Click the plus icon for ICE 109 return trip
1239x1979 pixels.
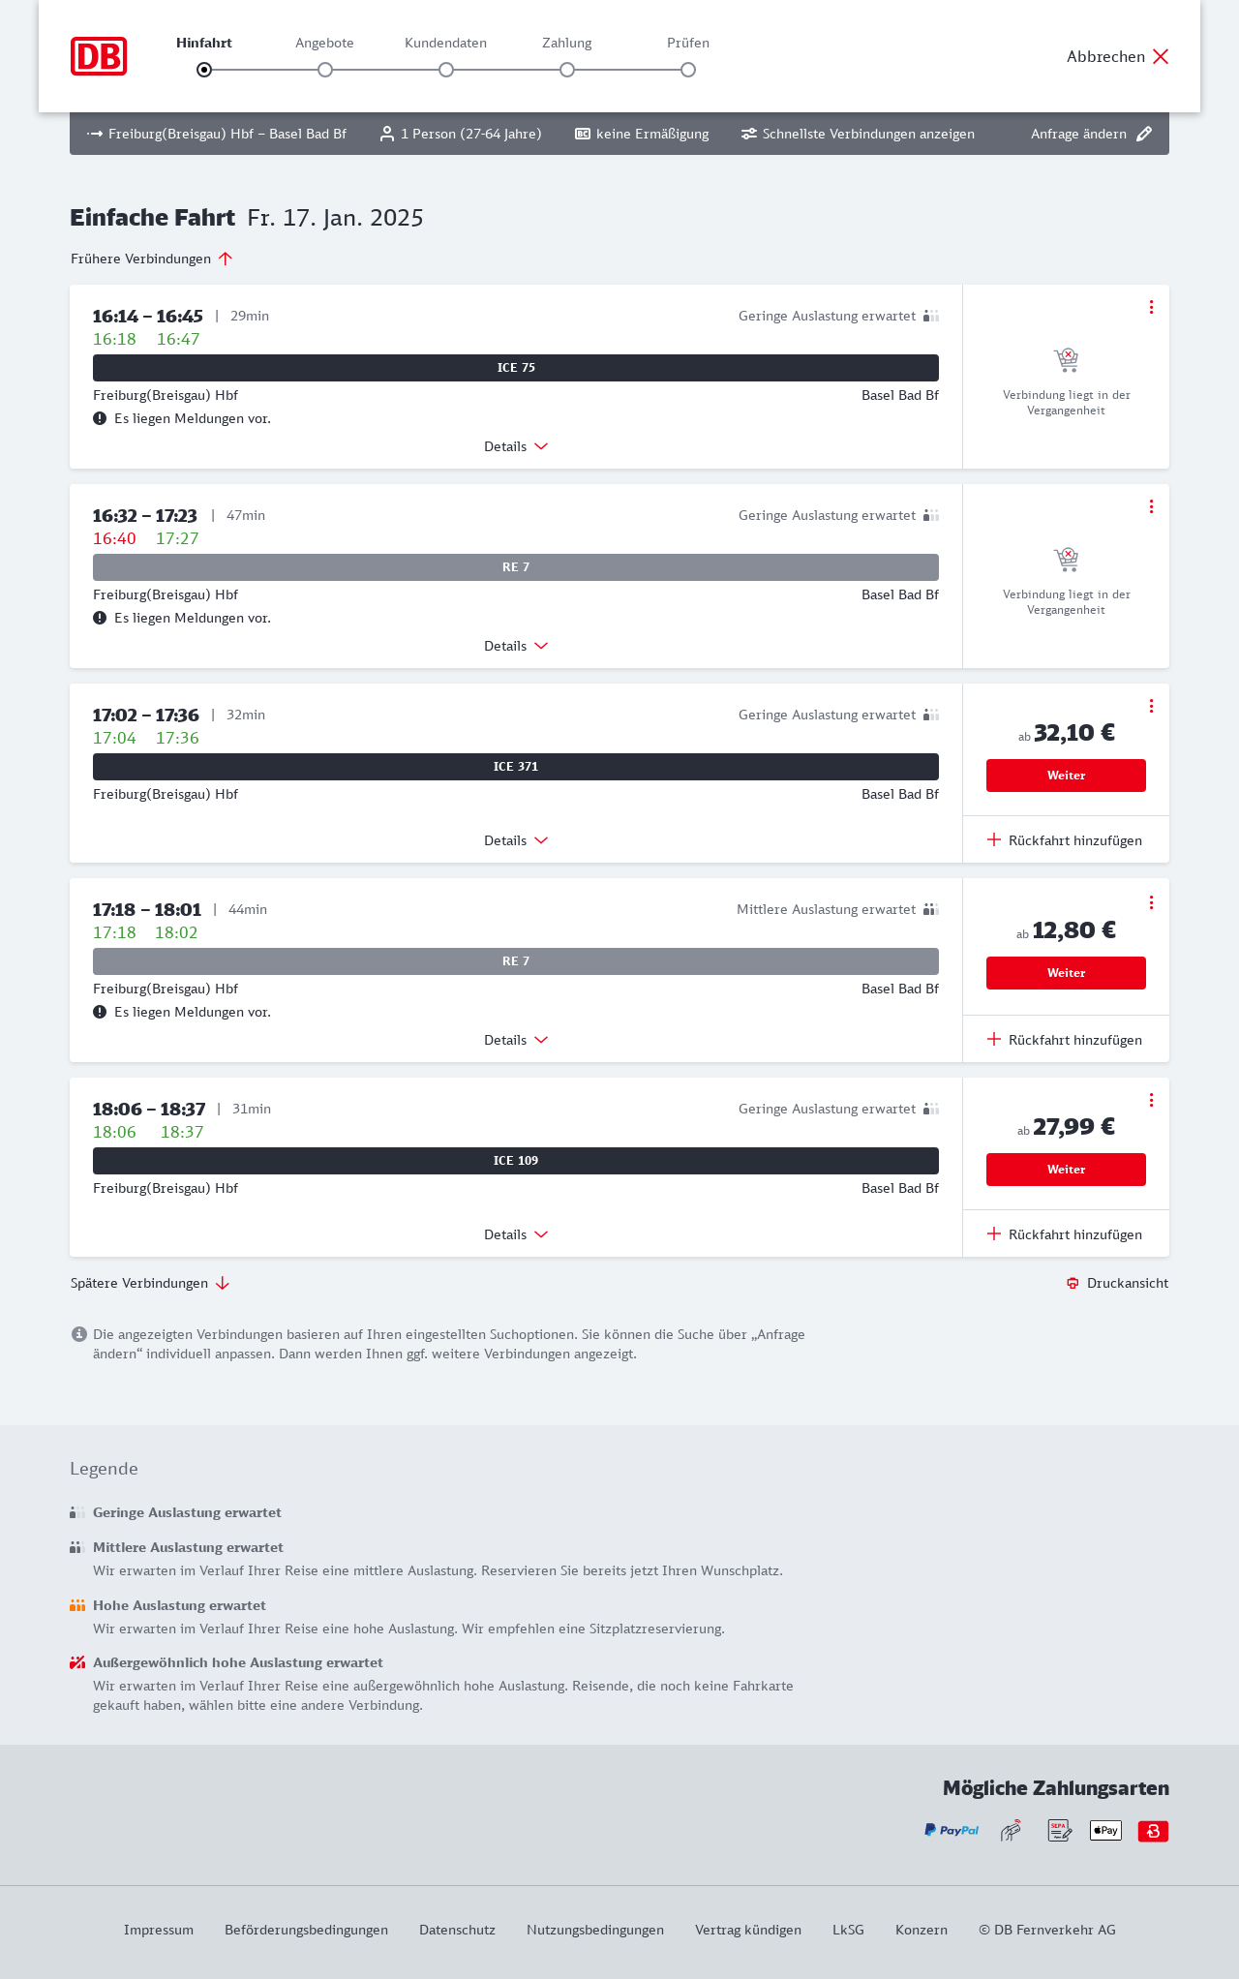[x=994, y=1233]
